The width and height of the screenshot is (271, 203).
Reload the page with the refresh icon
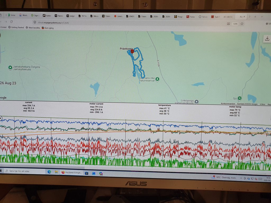(11, 22)
